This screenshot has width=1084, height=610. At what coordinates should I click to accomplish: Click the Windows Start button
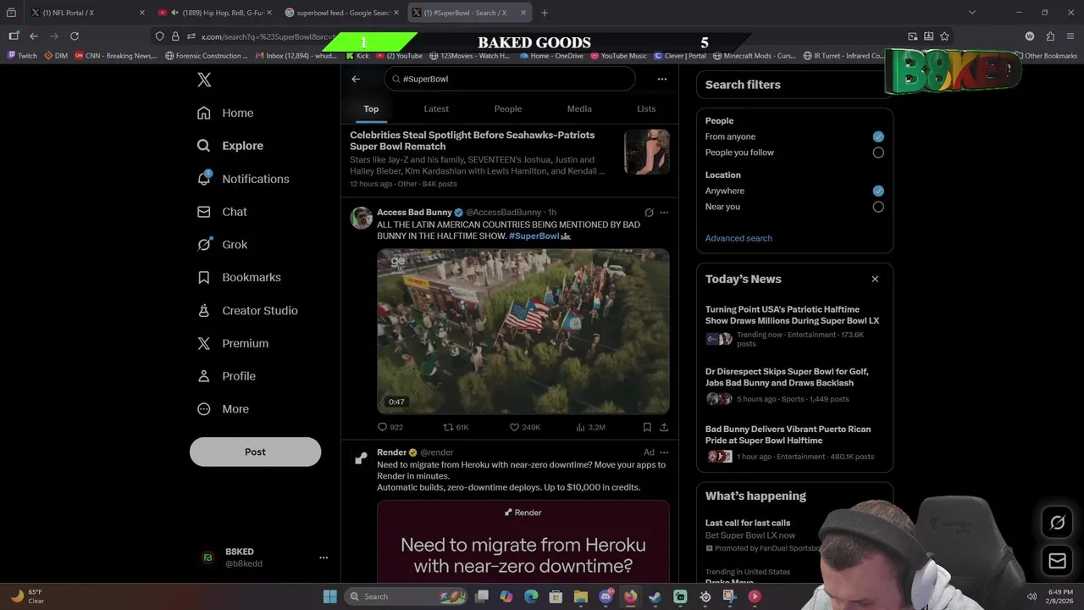click(329, 596)
